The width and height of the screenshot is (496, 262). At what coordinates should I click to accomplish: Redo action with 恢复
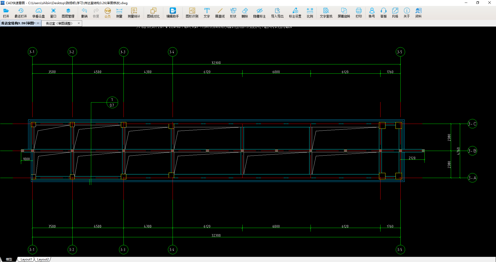(x=96, y=13)
